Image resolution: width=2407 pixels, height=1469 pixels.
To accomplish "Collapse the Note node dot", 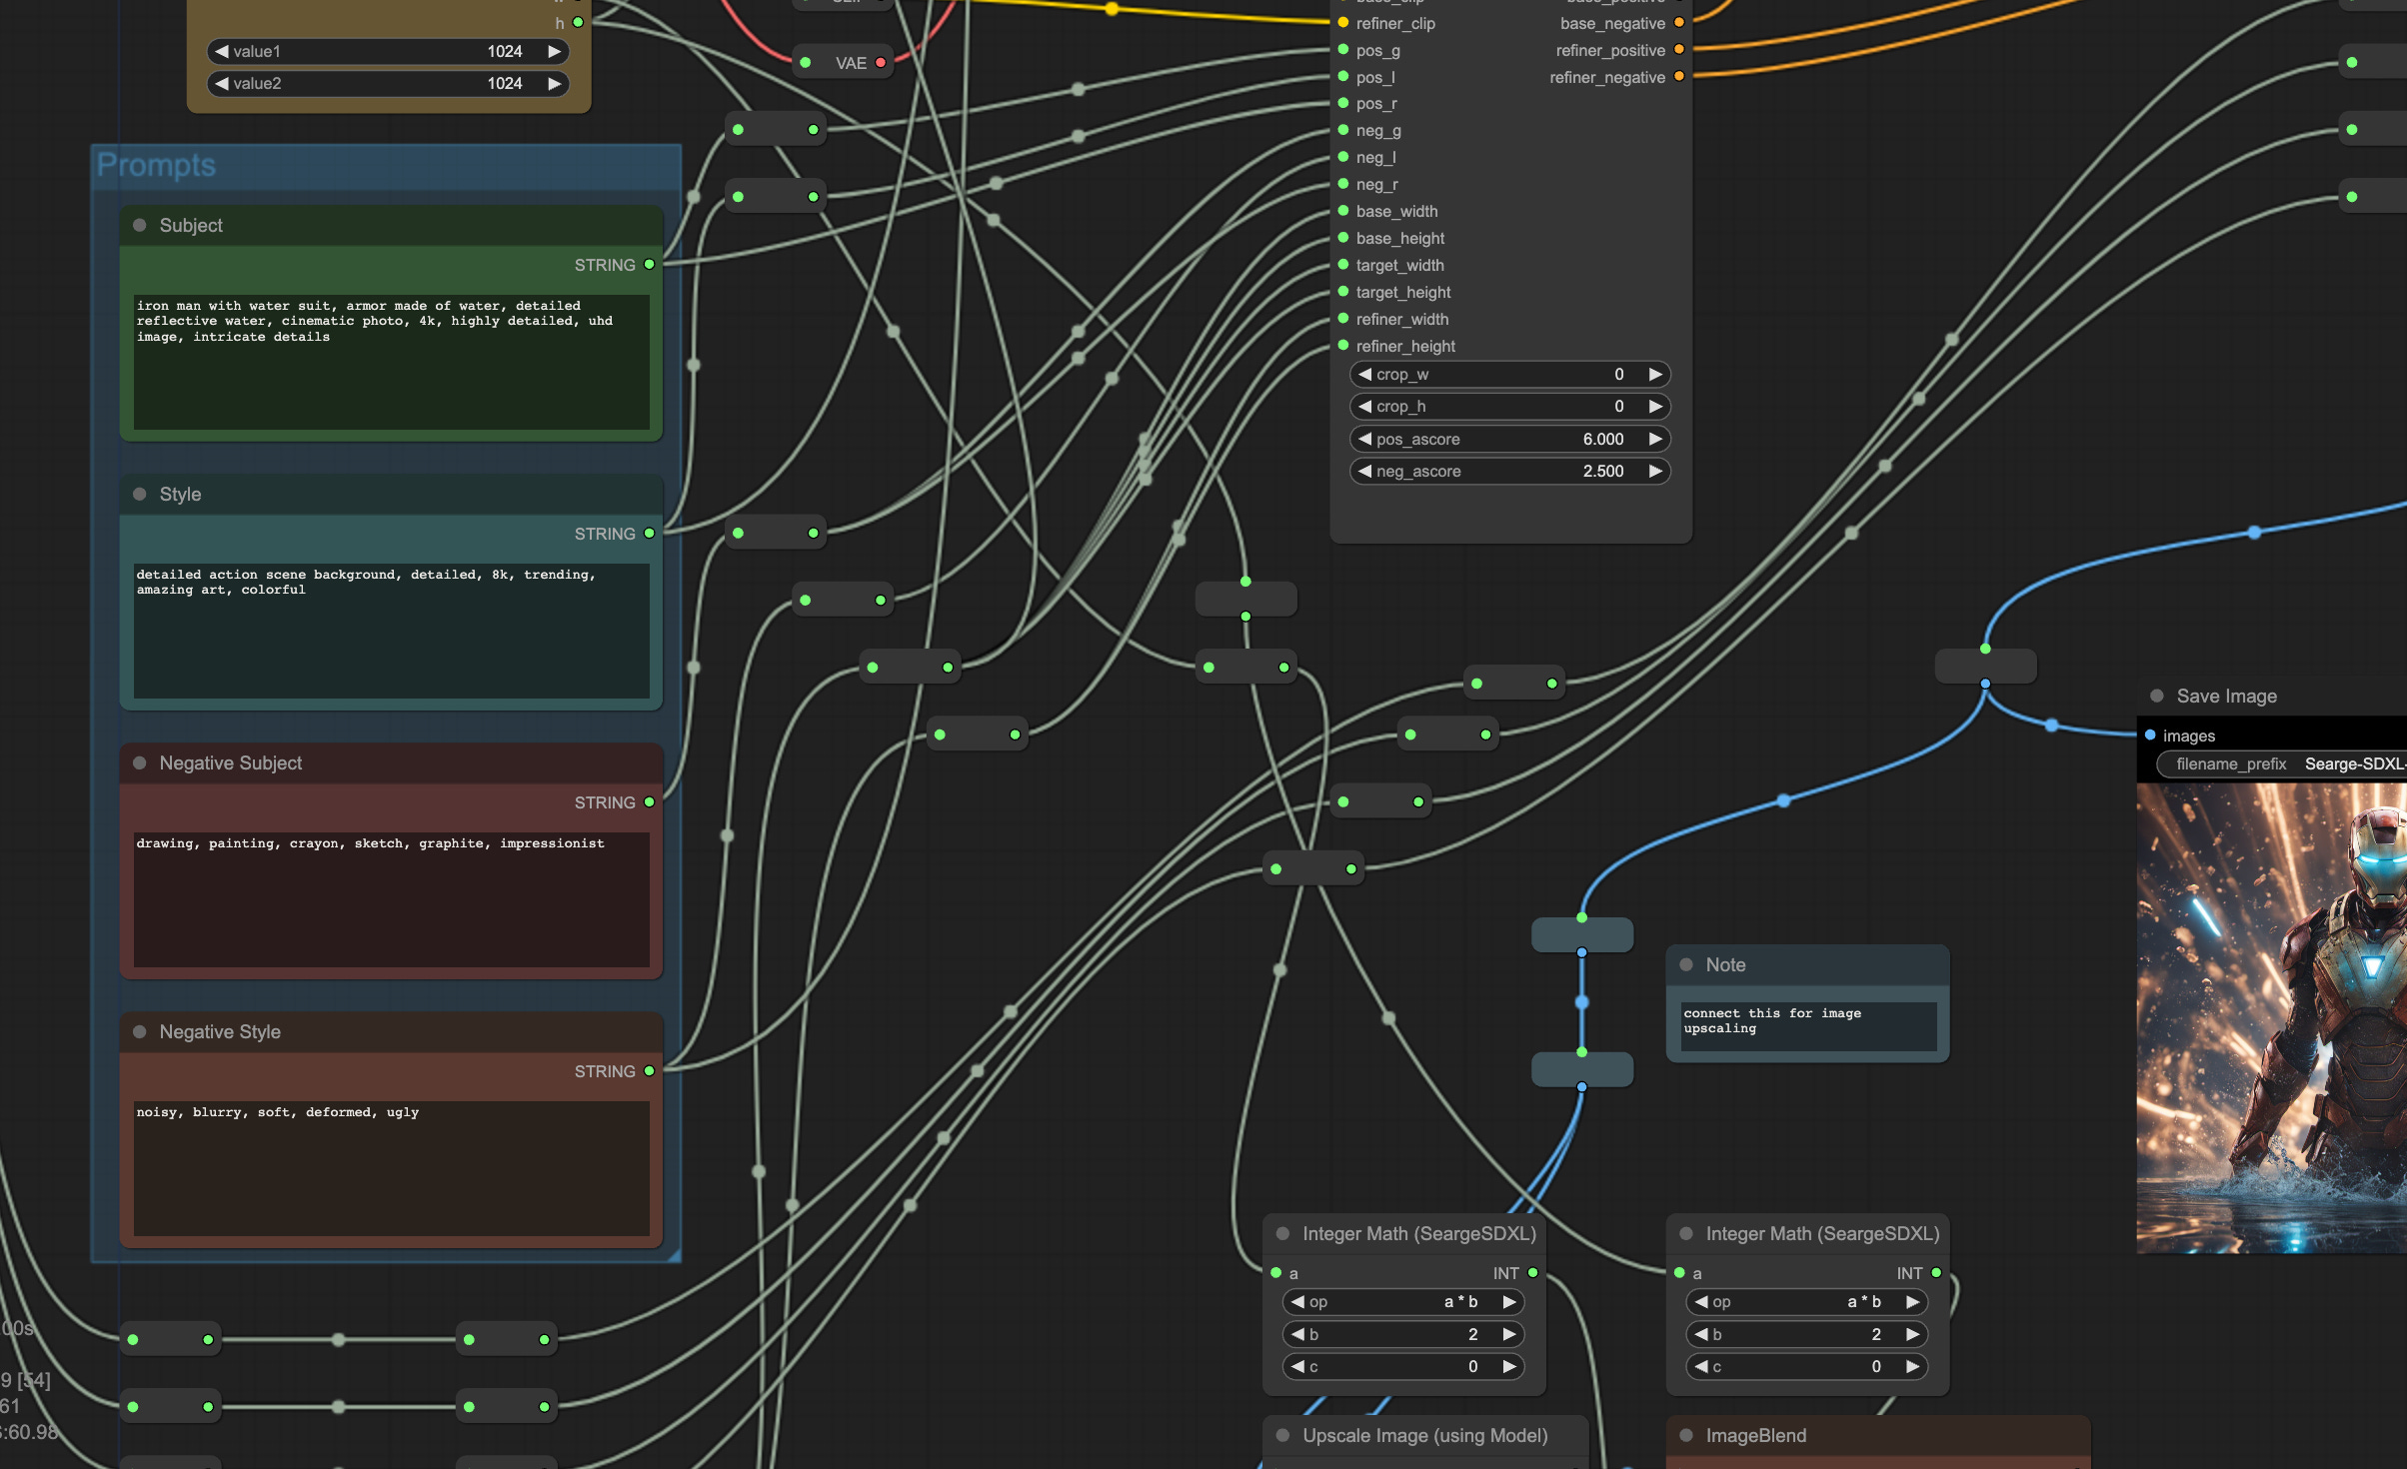I will [1686, 964].
